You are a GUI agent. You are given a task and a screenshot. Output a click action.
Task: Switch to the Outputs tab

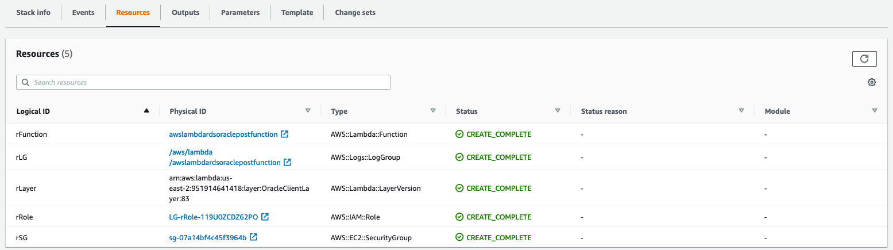tap(185, 13)
